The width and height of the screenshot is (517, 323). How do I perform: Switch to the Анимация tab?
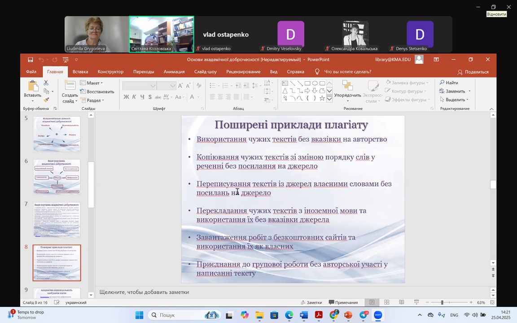click(x=174, y=71)
